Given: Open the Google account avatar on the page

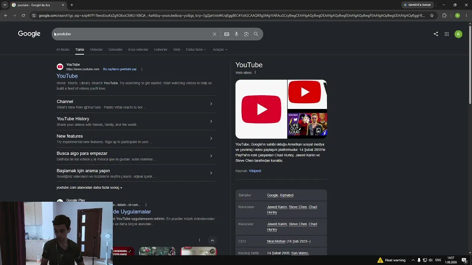Looking at the screenshot, I should point(458,34).
